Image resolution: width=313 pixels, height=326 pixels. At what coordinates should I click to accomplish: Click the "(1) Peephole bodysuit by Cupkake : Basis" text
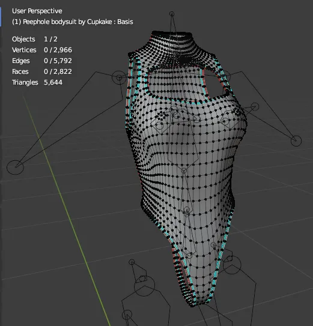(73, 22)
